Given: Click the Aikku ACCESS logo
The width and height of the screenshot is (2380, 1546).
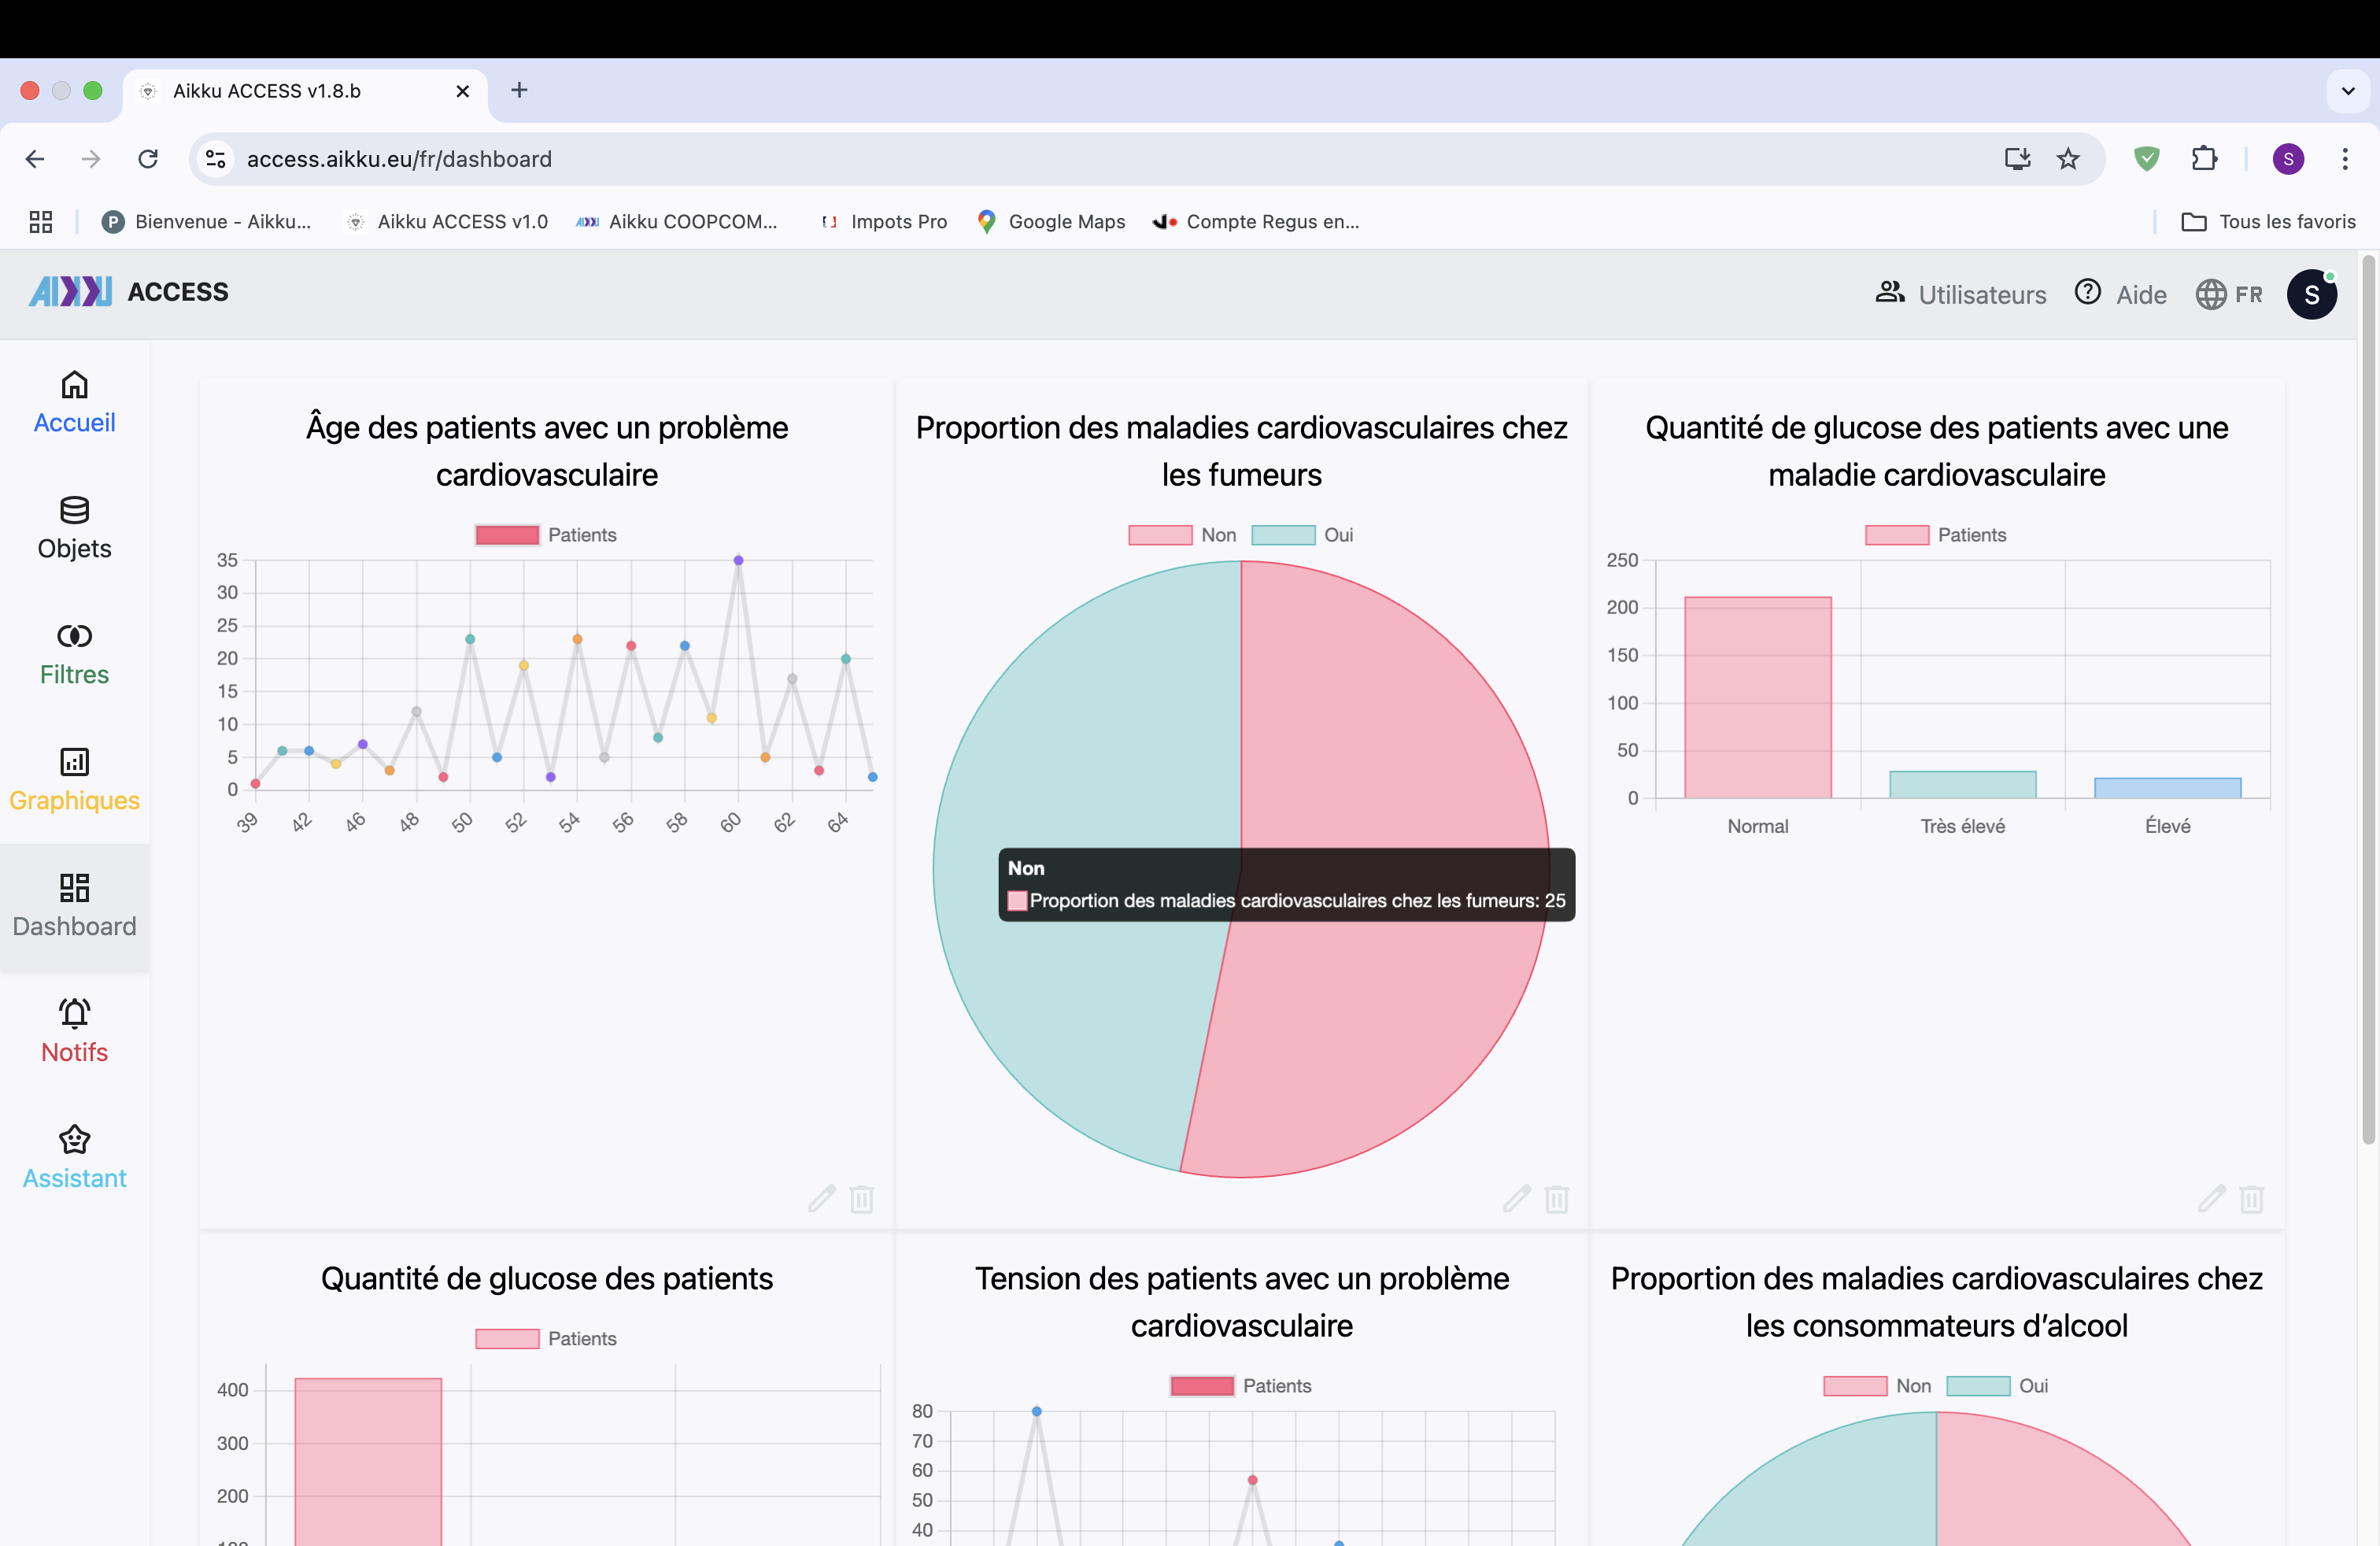Looking at the screenshot, I should tap(129, 292).
